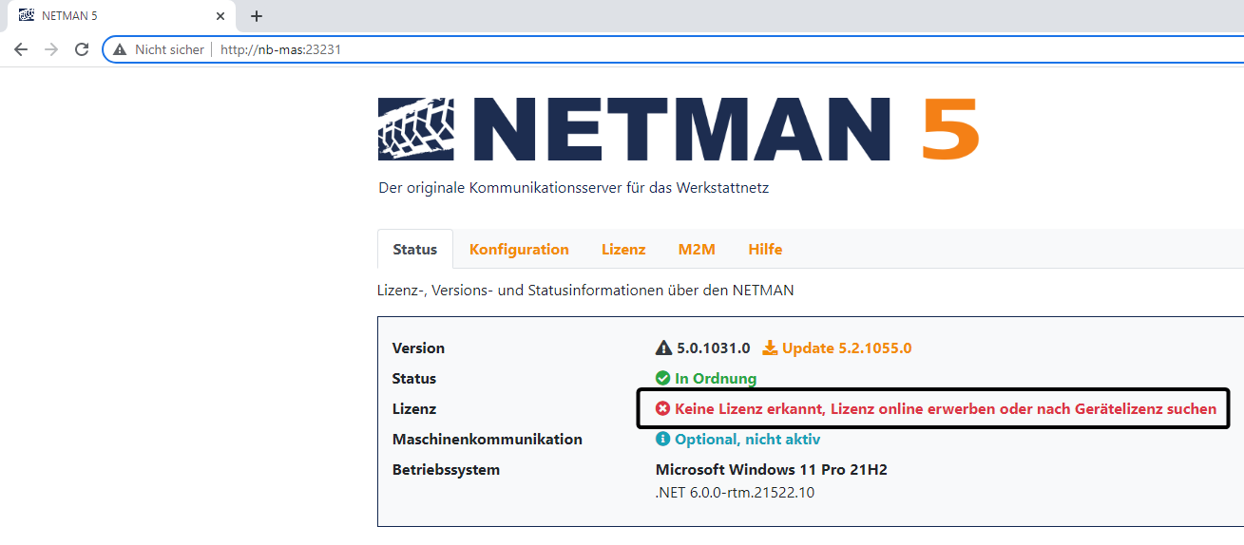Switch to the M2M tab

(x=697, y=250)
